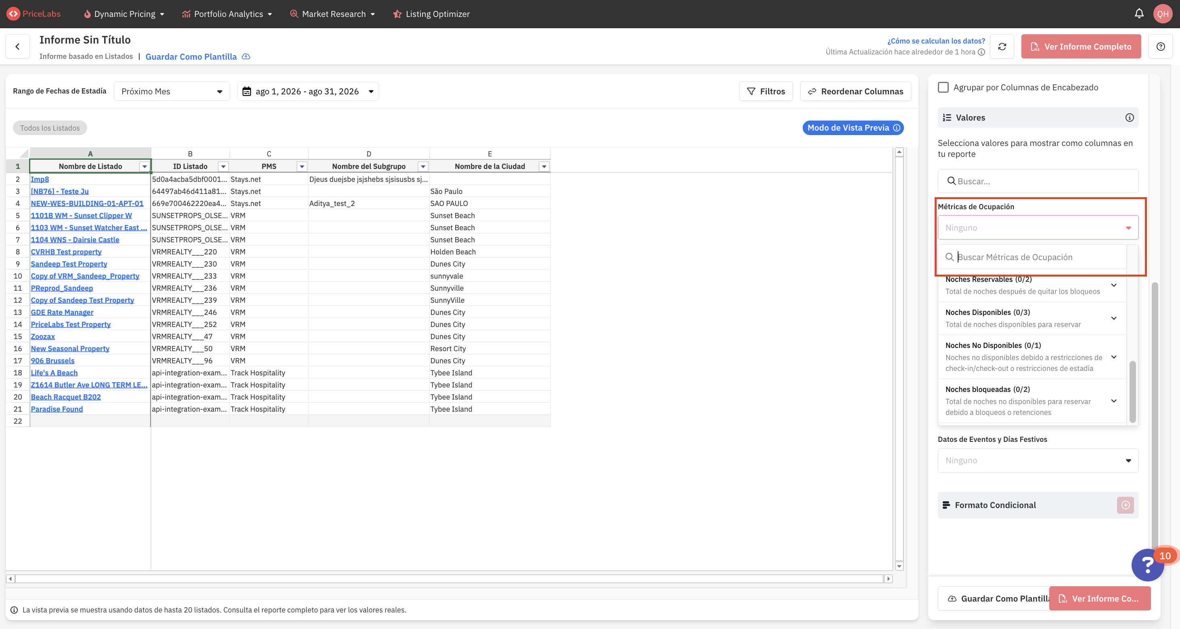Click Reordenar Columnas button

pos(855,91)
